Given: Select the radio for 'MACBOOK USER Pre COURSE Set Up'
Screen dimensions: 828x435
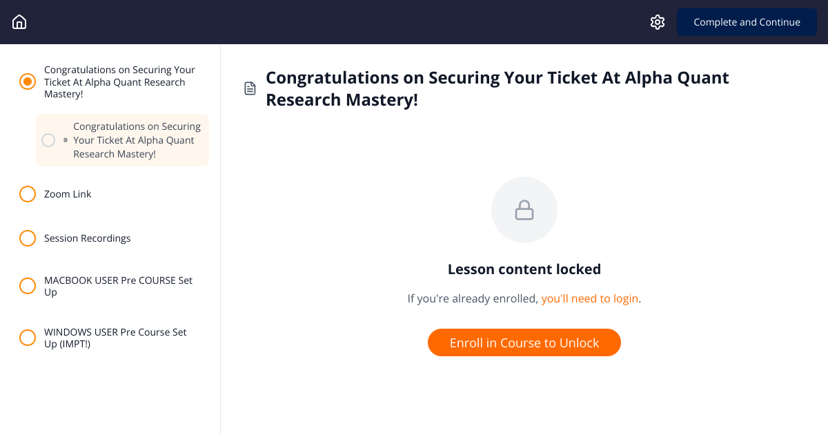Looking at the screenshot, I should tap(28, 285).
